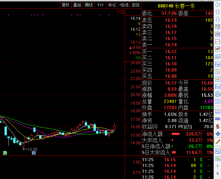Click the blue circle icon in sidebar
This screenshot has width=221, height=179.
(x=218, y=101)
